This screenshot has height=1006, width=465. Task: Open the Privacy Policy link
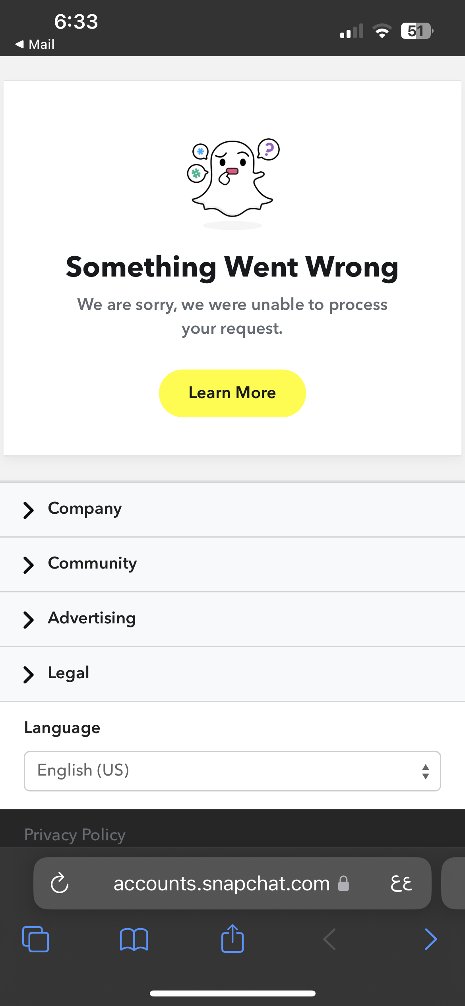(75, 835)
